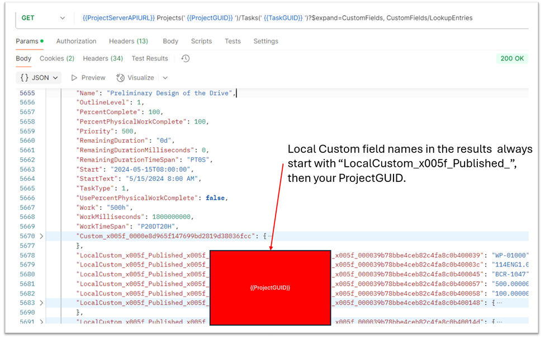
Task: Click the "RemainingDuration" value "0d"
Action: tap(164, 140)
